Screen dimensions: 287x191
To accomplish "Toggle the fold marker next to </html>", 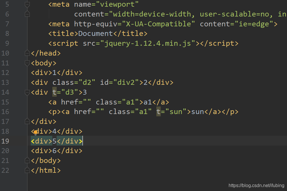I will pos(27,170).
